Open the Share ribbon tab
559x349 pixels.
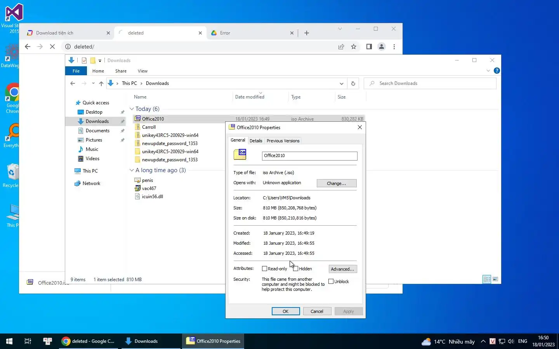pos(121,71)
